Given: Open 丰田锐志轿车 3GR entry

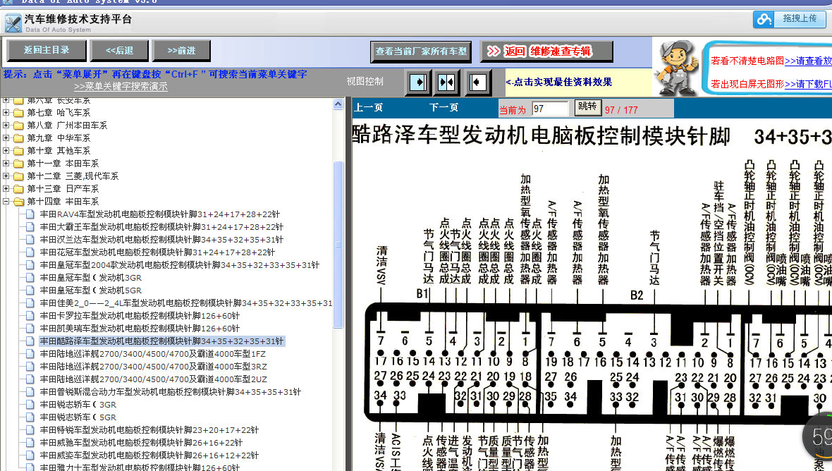Looking at the screenshot, I should tap(78, 405).
